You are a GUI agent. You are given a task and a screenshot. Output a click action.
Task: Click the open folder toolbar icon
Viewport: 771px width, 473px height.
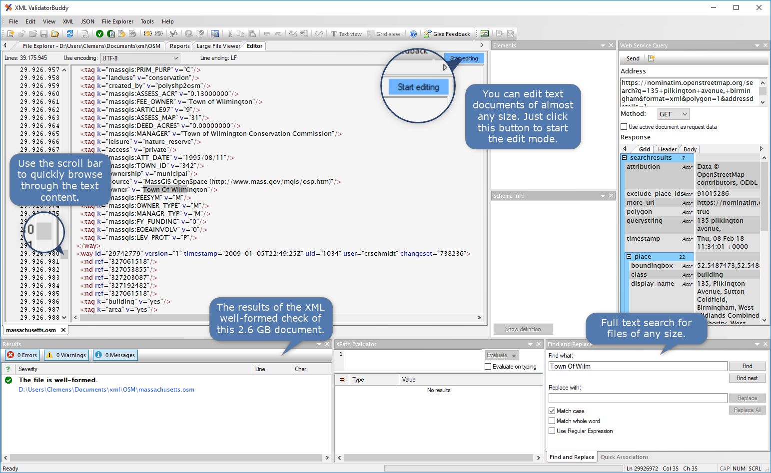coord(33,33)
